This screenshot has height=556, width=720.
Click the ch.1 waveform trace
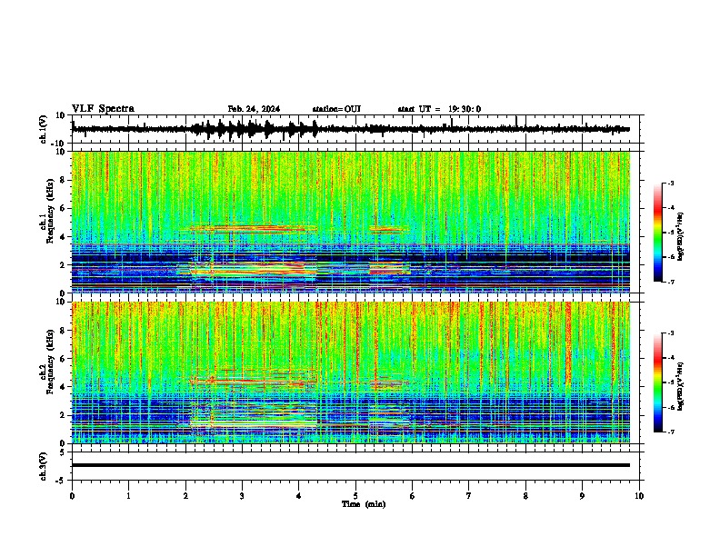[351, 129]
